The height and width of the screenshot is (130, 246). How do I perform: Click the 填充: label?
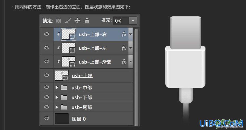106,20
